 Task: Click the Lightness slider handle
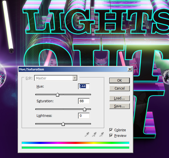63,124
